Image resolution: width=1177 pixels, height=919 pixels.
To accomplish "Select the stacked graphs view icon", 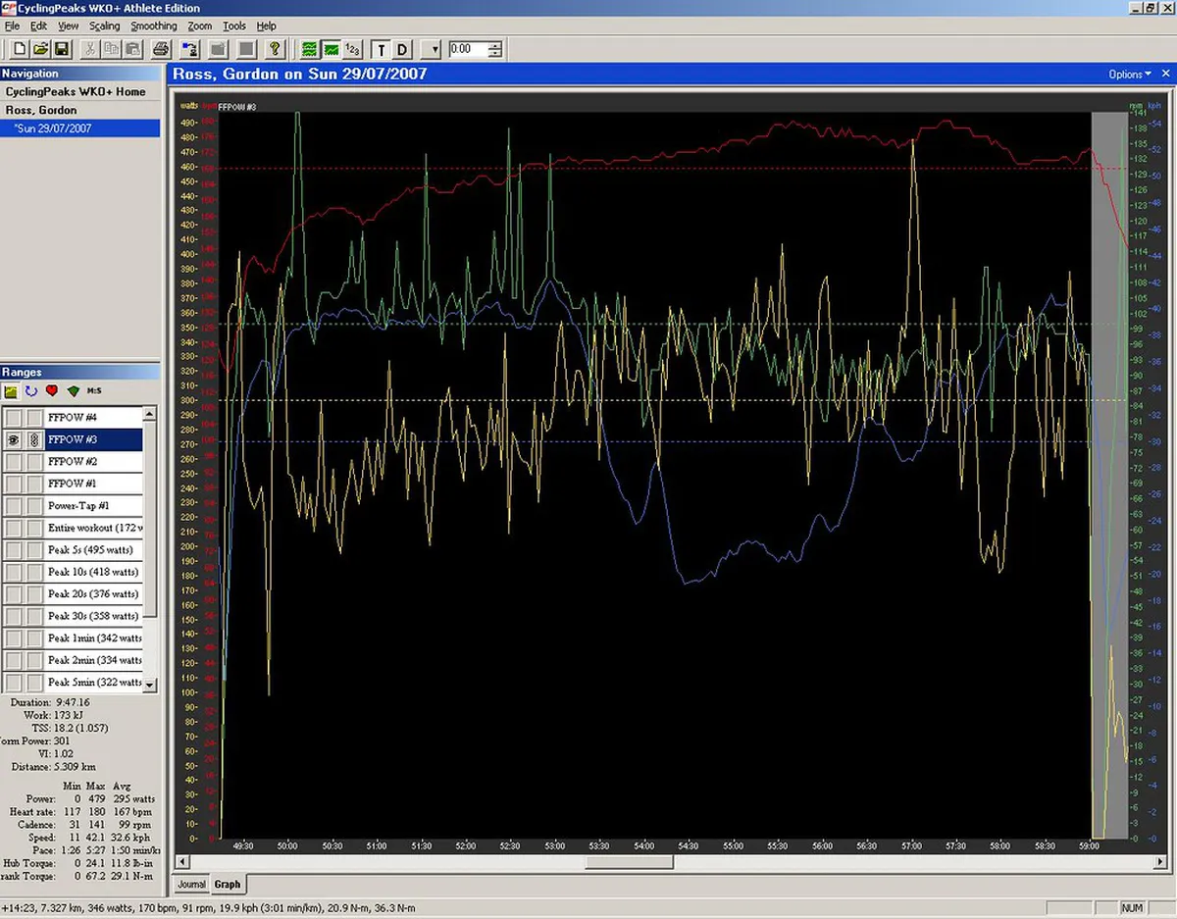I will [310, 49].
